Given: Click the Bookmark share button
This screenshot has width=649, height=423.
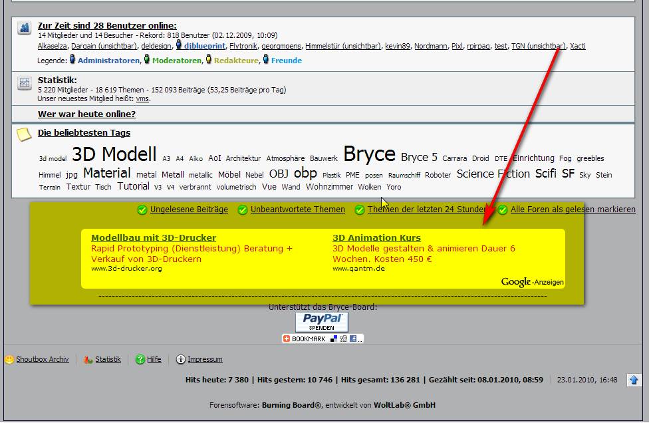Looking at the screenshot, I should point(323,339).
